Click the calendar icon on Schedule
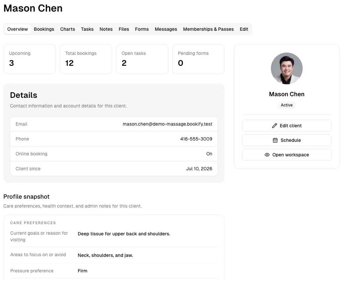Screen dimensions: 344x281 tap(275, 140)
